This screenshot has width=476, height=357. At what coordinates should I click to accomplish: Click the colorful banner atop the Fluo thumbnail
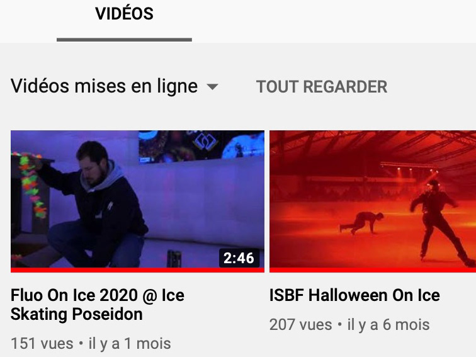click(201, 146)
